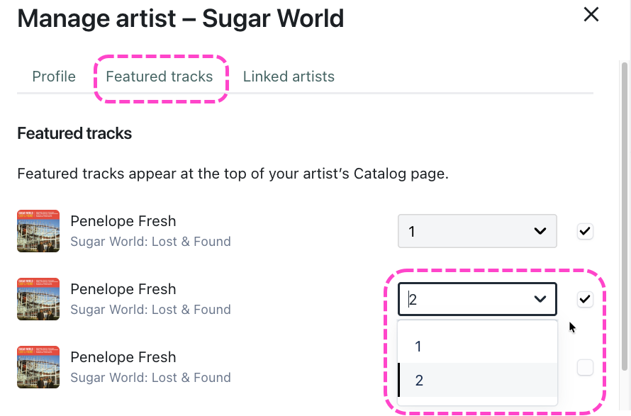Click the chevron arrow on first dropdown

click(x=540, y=231)
